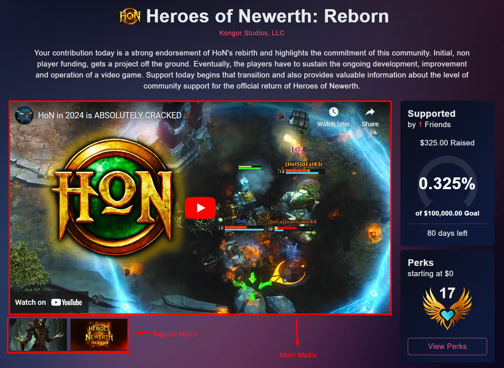This screenshot has height=368, width=504.
Task: Click the '$325.00 Raised' amount text
Action: tap(447, 143)
